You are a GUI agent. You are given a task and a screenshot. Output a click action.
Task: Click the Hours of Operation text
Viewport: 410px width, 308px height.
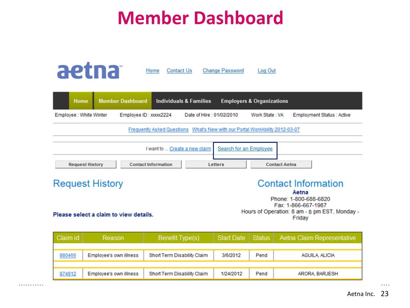point(300,215)
